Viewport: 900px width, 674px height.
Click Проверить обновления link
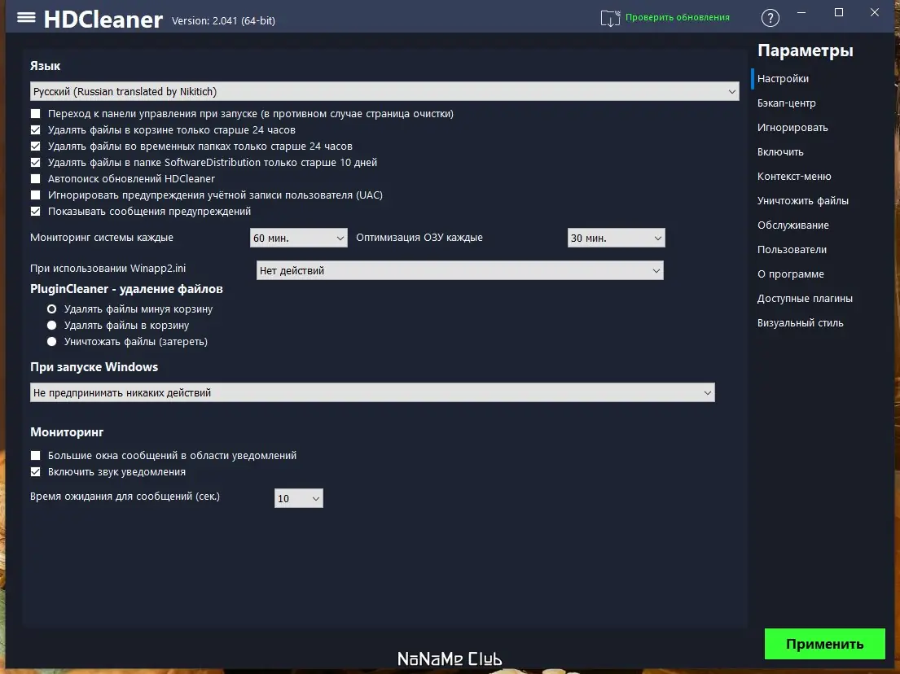(678, 17)
